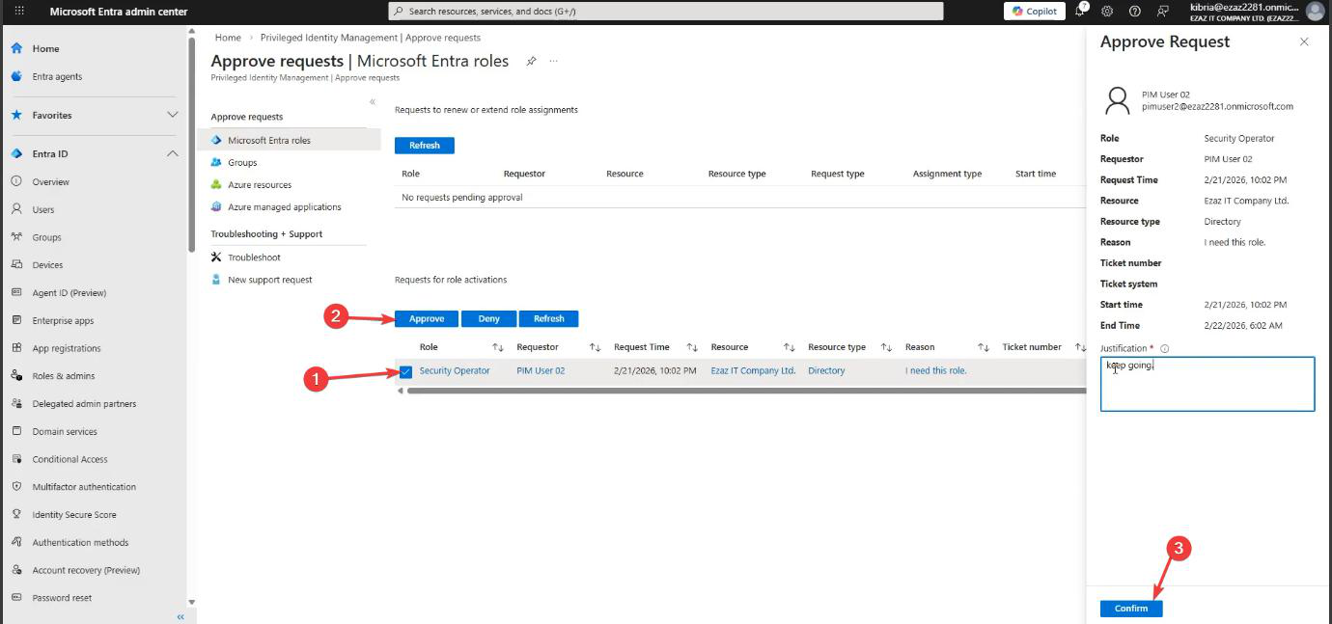The width and height of the screenshot is (1332, 624).
Task: Click the Justification info icon
Action: pos(1164,349)
